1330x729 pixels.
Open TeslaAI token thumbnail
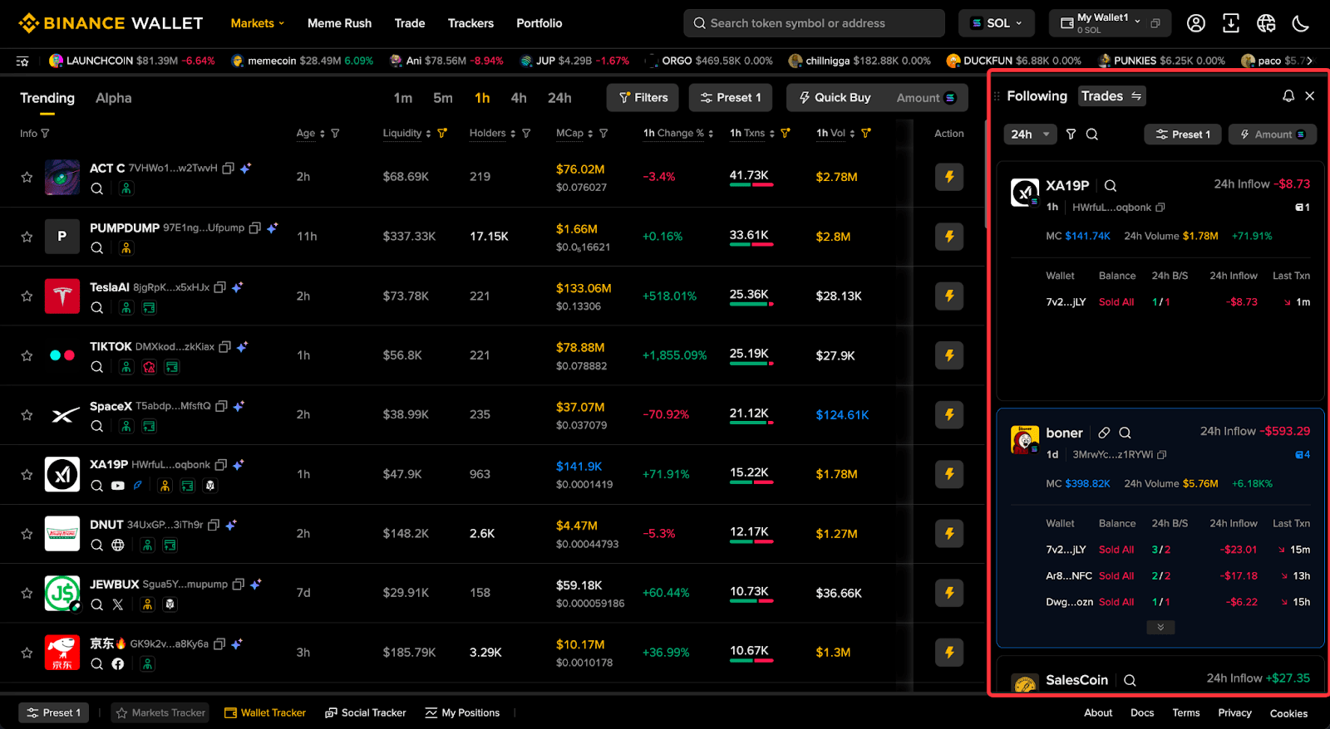62,296
